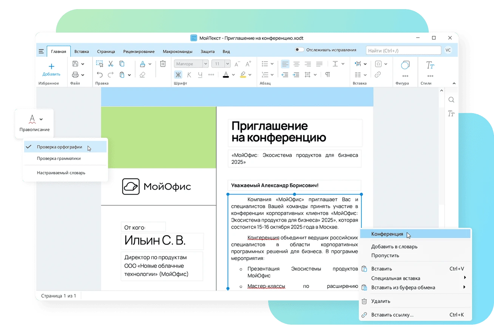Click the trash Delete icon in the ribbon

point(163,64)
